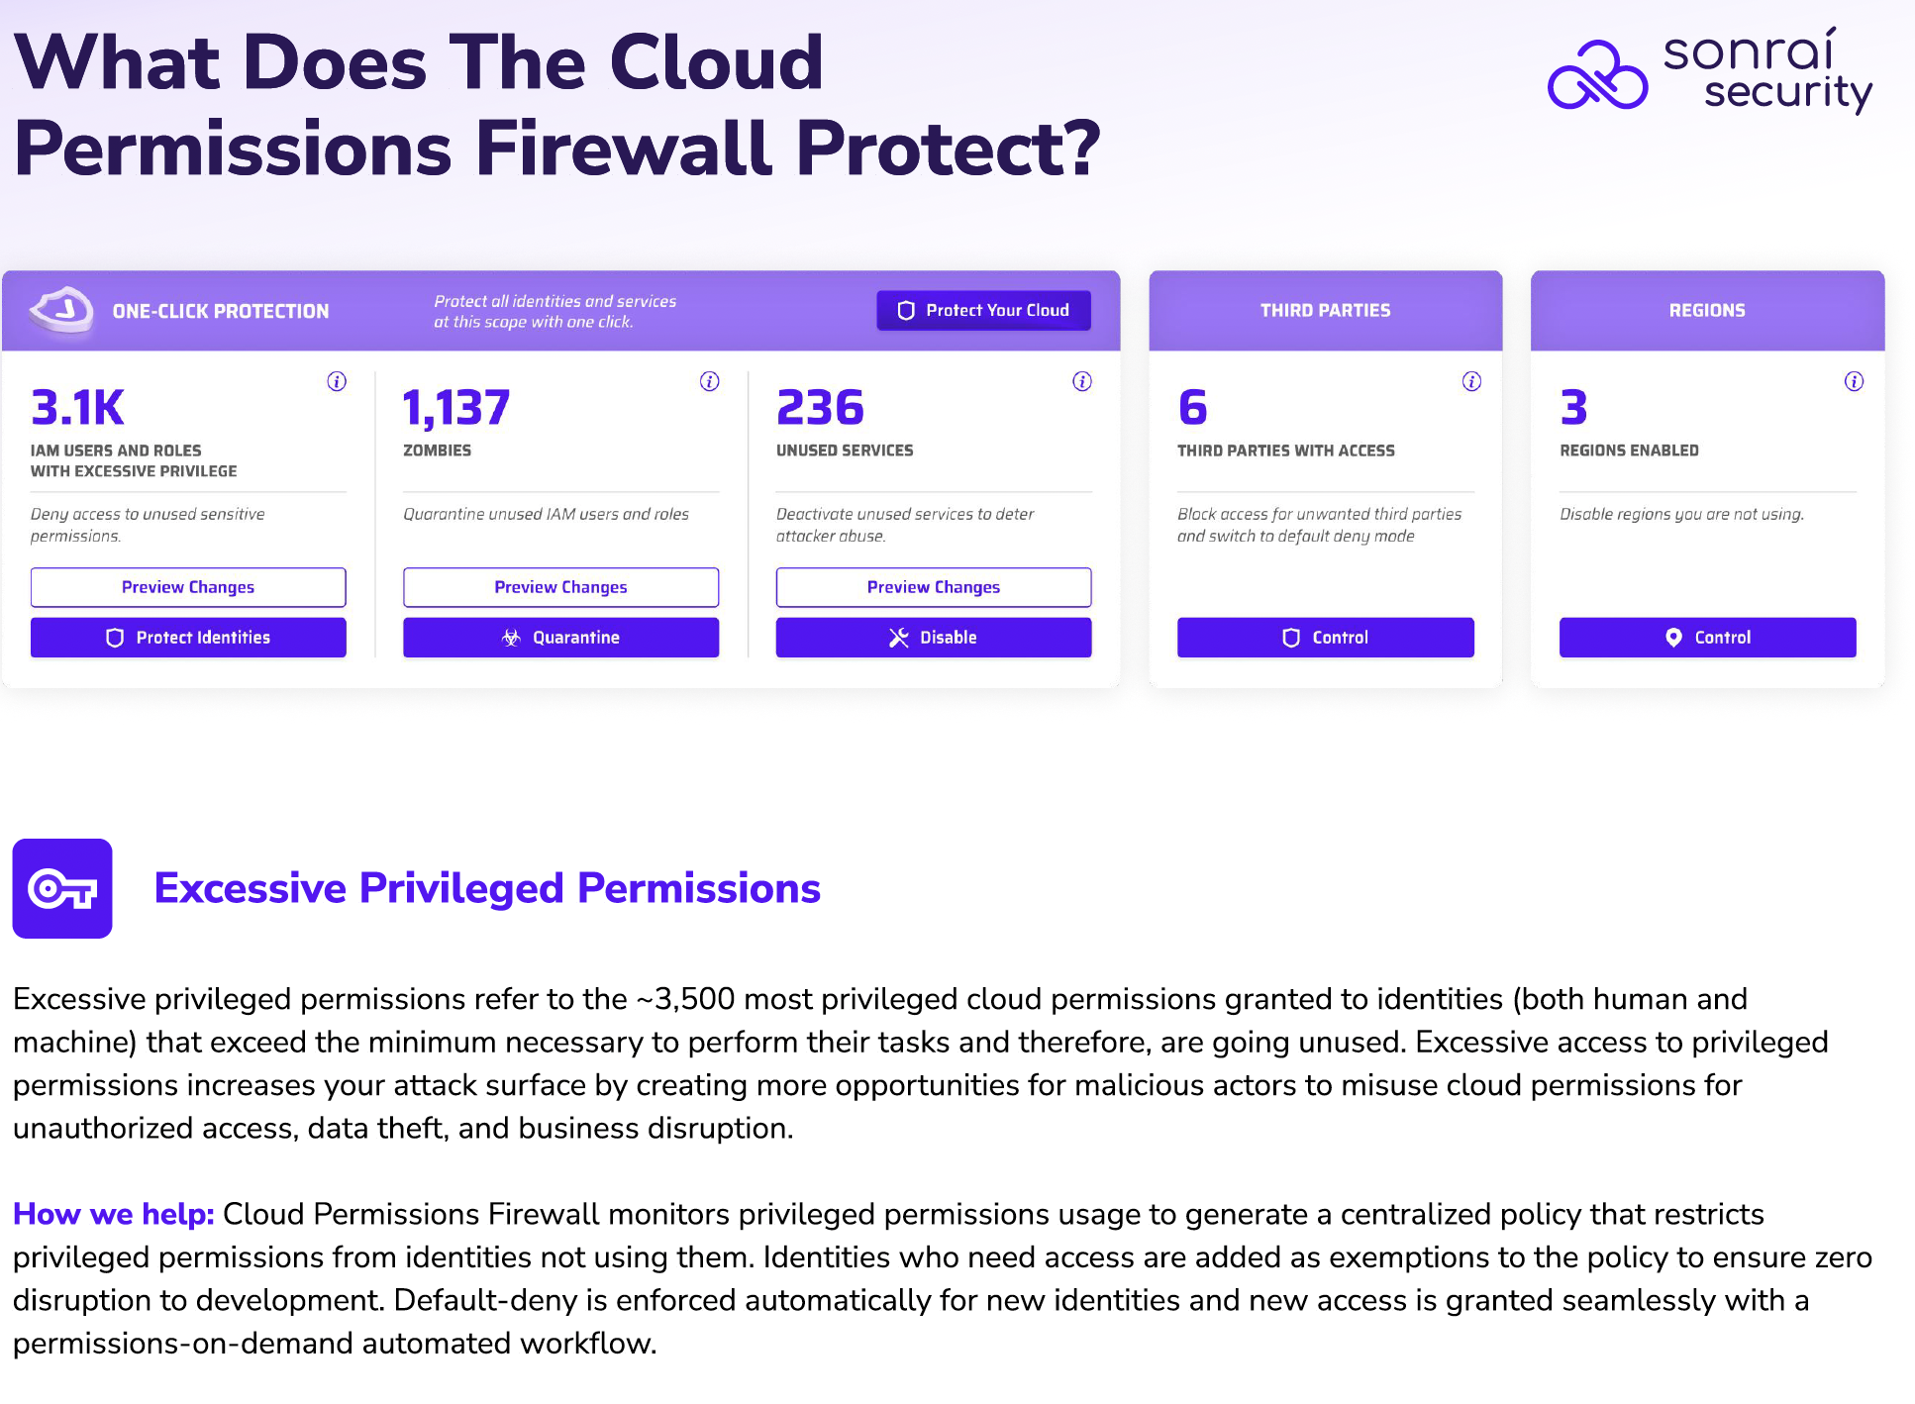The image size is (1915, 1404).
Task: Click the Disable unused services button
Action: click(934, 638)
